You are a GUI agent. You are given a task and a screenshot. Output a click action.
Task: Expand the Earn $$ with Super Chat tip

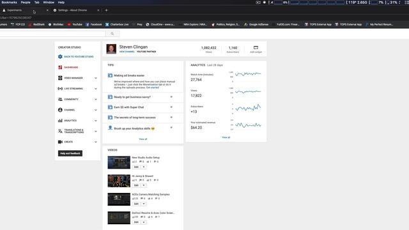click(x=171, y=107)
